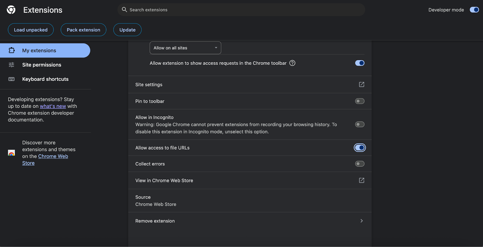483x247 pixels.
Task: Click the Update button
Action: click(127, 30)
